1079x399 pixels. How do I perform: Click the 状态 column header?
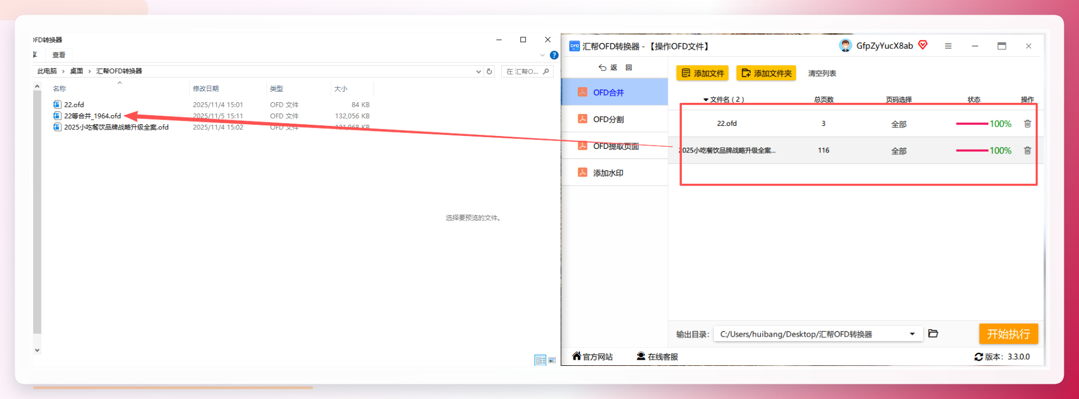coord(974,99)
